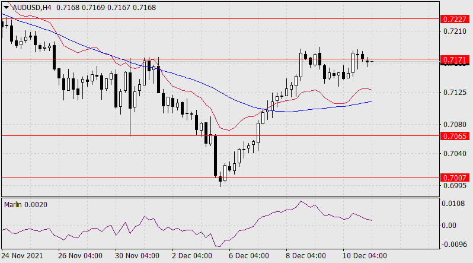Open the chart menu triangle beside AUDUSD
The width and height of the screenshot is (473, 263).
pyautogui.click(x=7, y=8)
